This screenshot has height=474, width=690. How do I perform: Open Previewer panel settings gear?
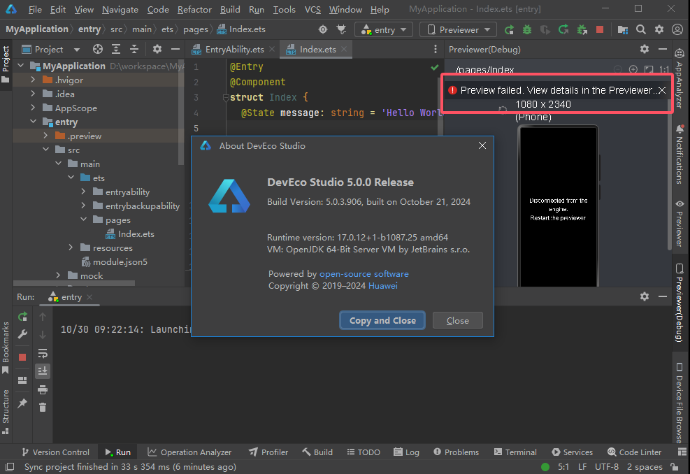645,49
